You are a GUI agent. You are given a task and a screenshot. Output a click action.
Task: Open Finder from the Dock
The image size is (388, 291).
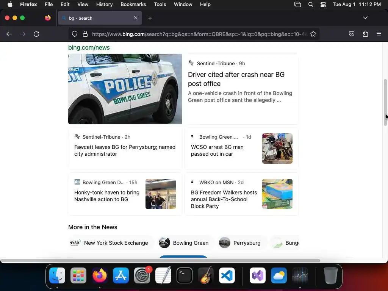coord(57,275)
